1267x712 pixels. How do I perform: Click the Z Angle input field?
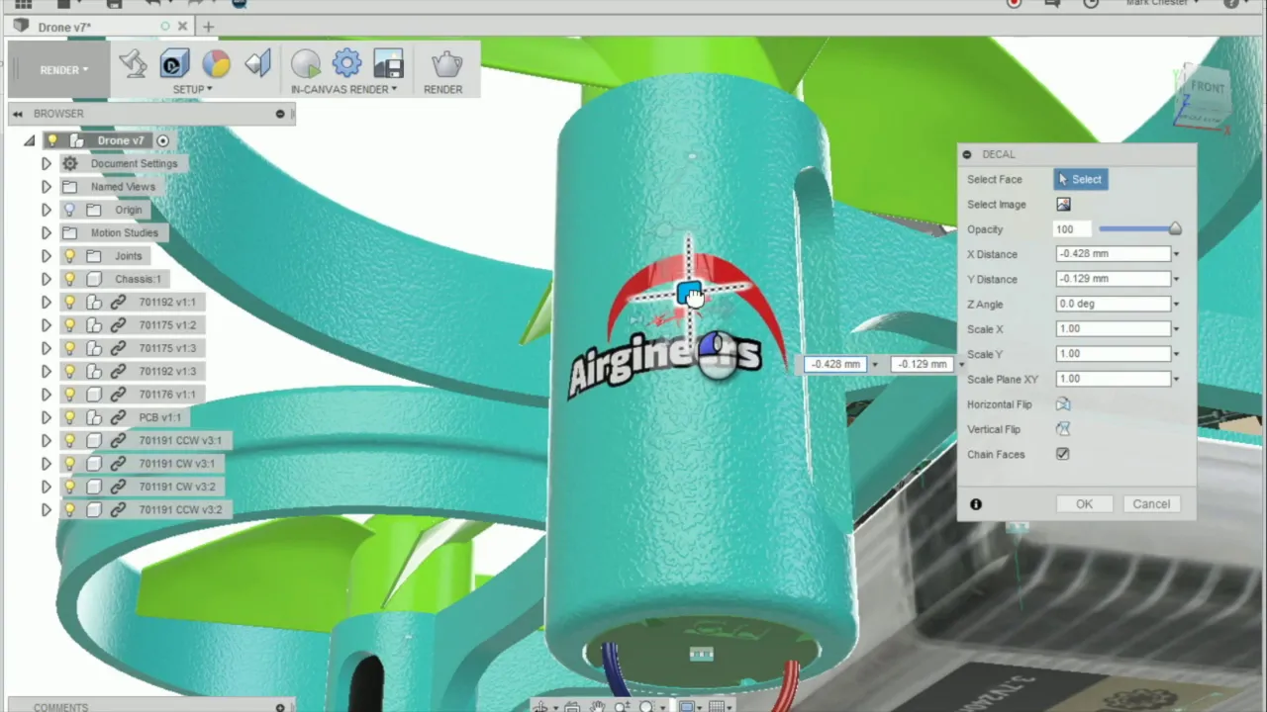tap(1113, 304)
